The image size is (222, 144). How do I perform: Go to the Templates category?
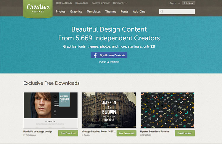pos(94,12)
